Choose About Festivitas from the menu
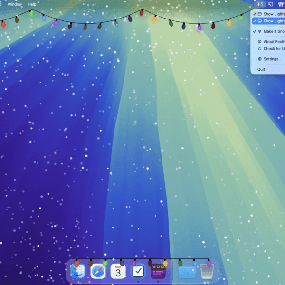 (269, 42)
